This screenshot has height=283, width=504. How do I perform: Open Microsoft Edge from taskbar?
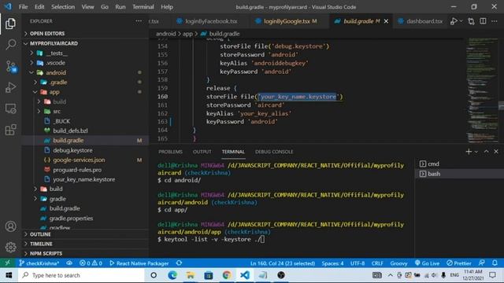coord(172,275)
